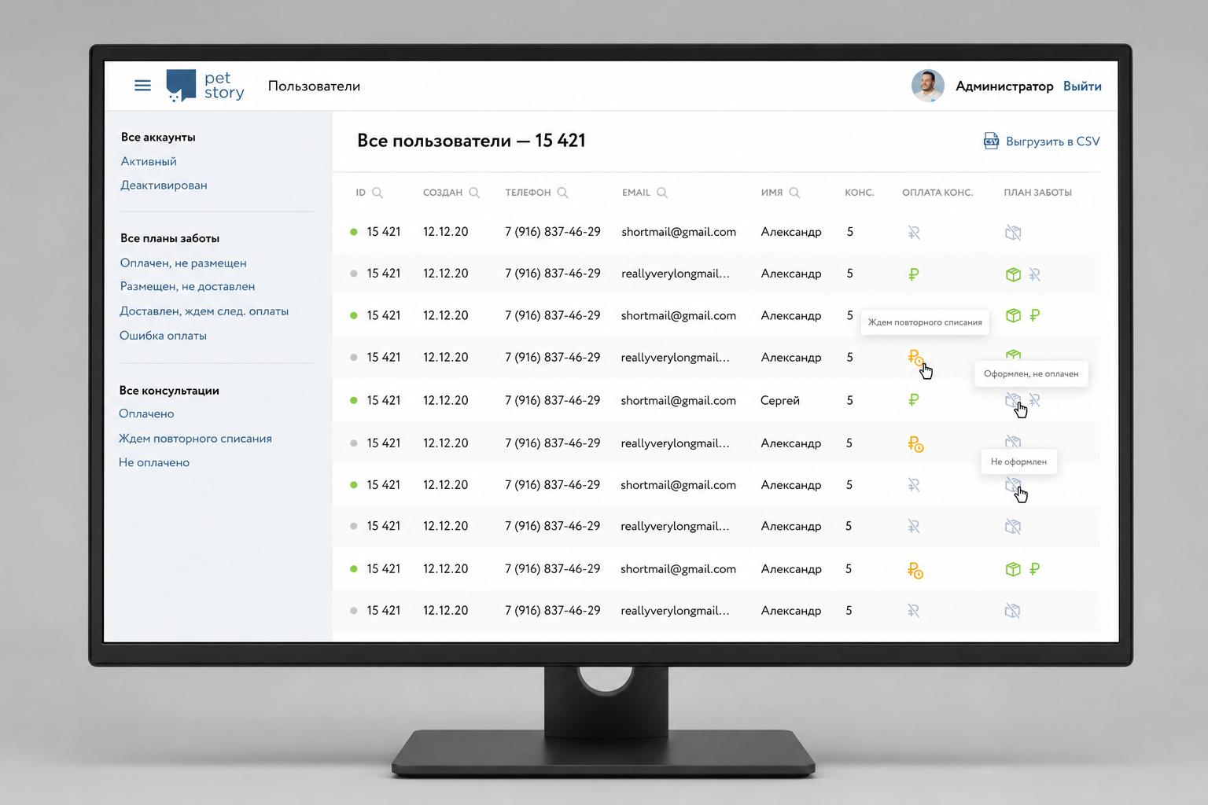The height and width of the screenshot is (805, 1208).
Task: Click the crossed box plan icon in the last row
Action: click(1013, 611)
